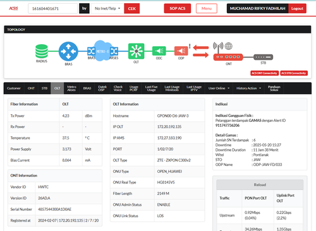Click Alert ID 911747736206

[x=228, y=126]
